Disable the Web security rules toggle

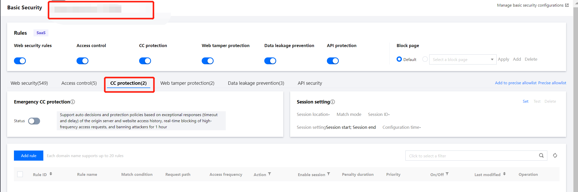point(20,61)
